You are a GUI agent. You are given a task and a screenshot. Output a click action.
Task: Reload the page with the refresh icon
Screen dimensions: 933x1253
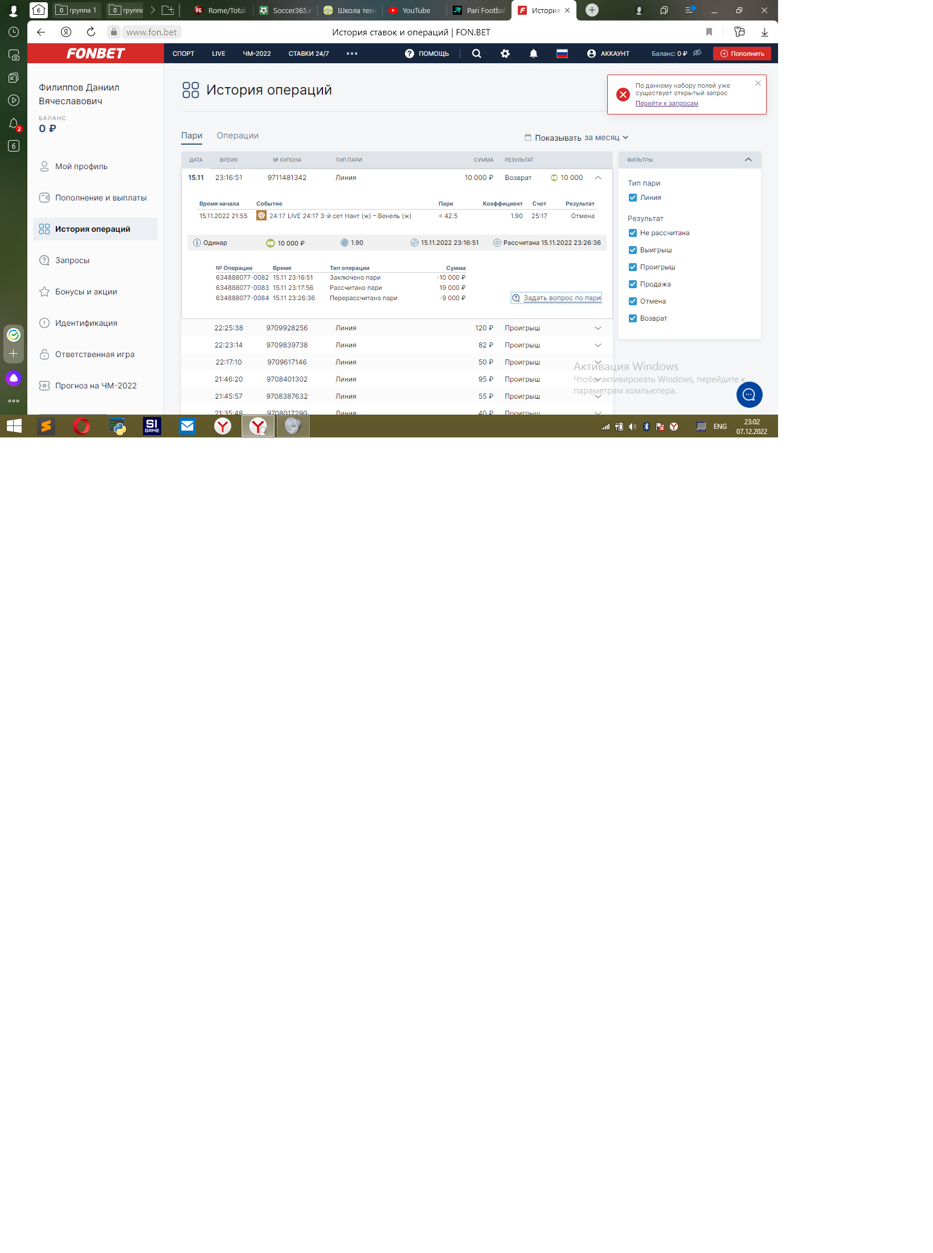[x=91, y=32]
